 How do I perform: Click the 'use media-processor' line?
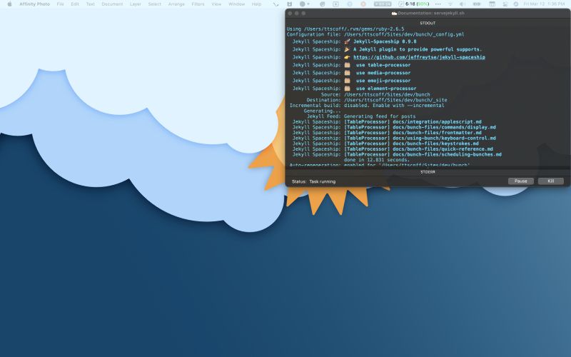pos(351,73)
